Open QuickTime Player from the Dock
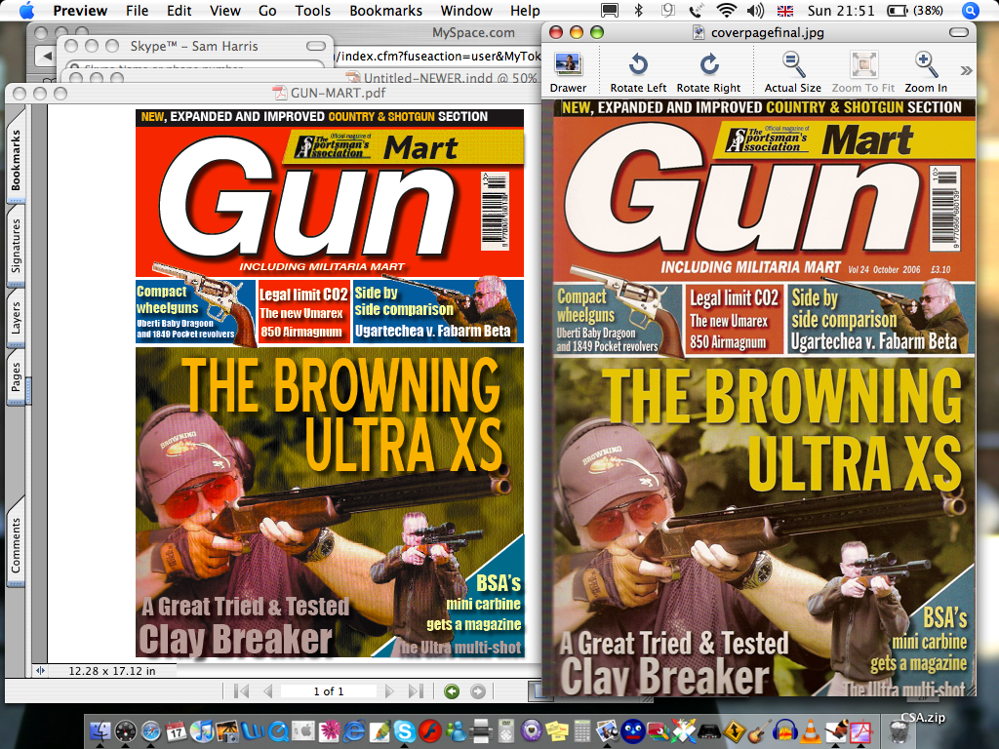Image resolution: width=999 pixels, height=749 pixels. 278,731
